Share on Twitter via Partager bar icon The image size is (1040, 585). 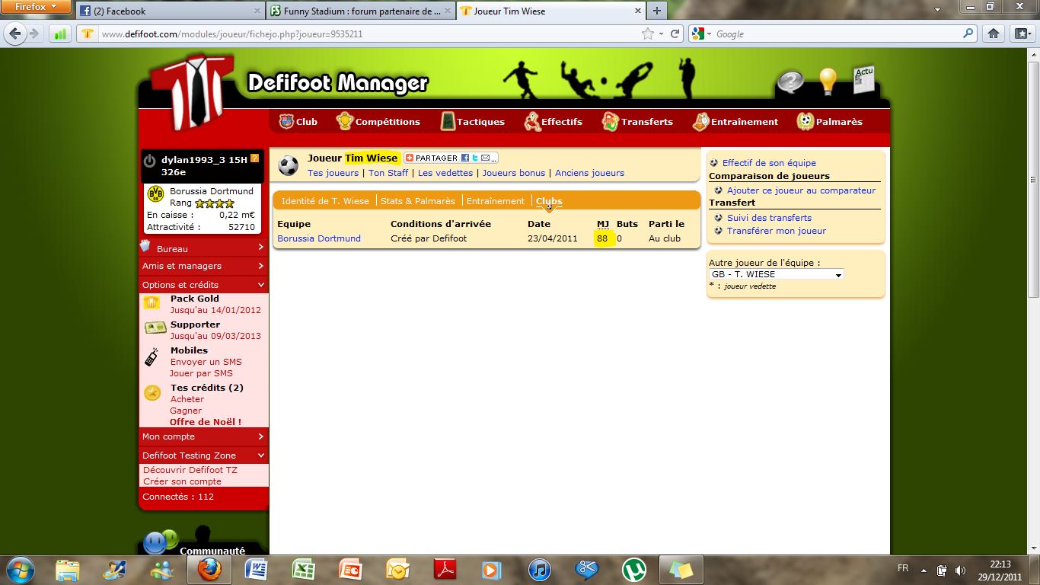point(475,158)
